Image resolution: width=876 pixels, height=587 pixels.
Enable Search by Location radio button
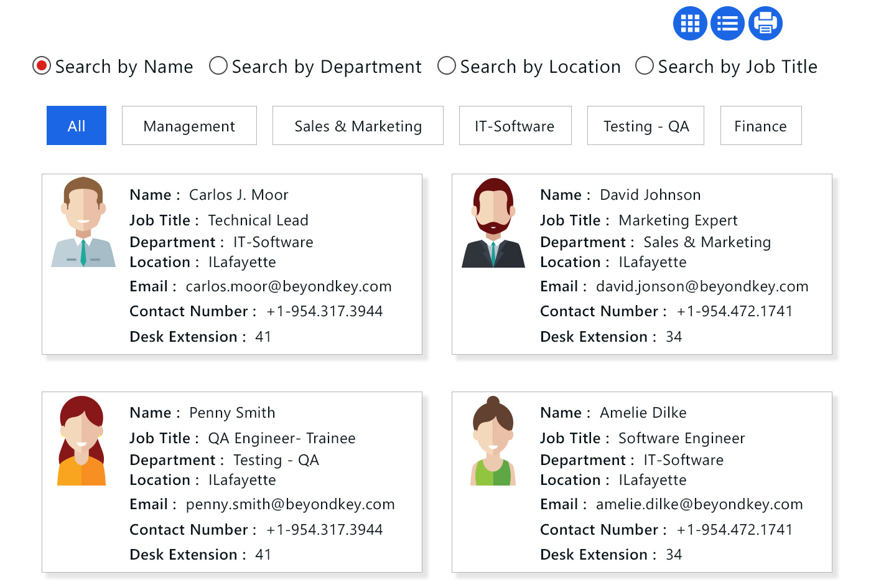[447, 66]
